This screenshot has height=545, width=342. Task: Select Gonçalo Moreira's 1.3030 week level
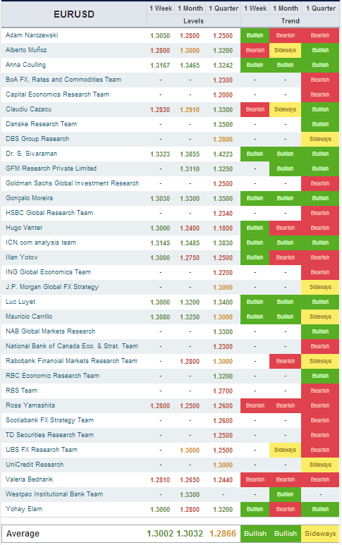click(160, 198)
